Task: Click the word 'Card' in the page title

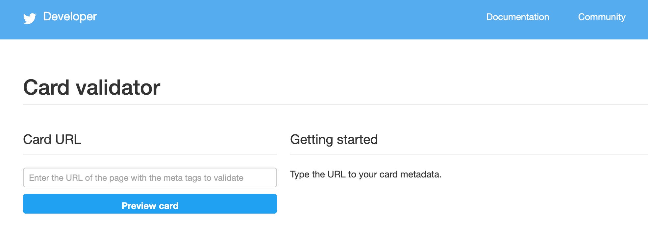Action: 46,87
